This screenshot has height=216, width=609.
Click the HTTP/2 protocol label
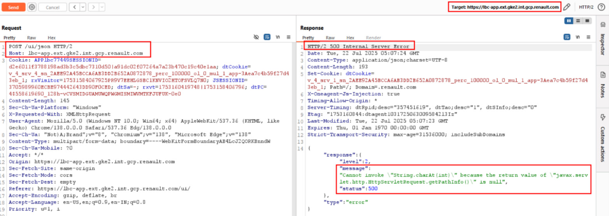(586, 7)
